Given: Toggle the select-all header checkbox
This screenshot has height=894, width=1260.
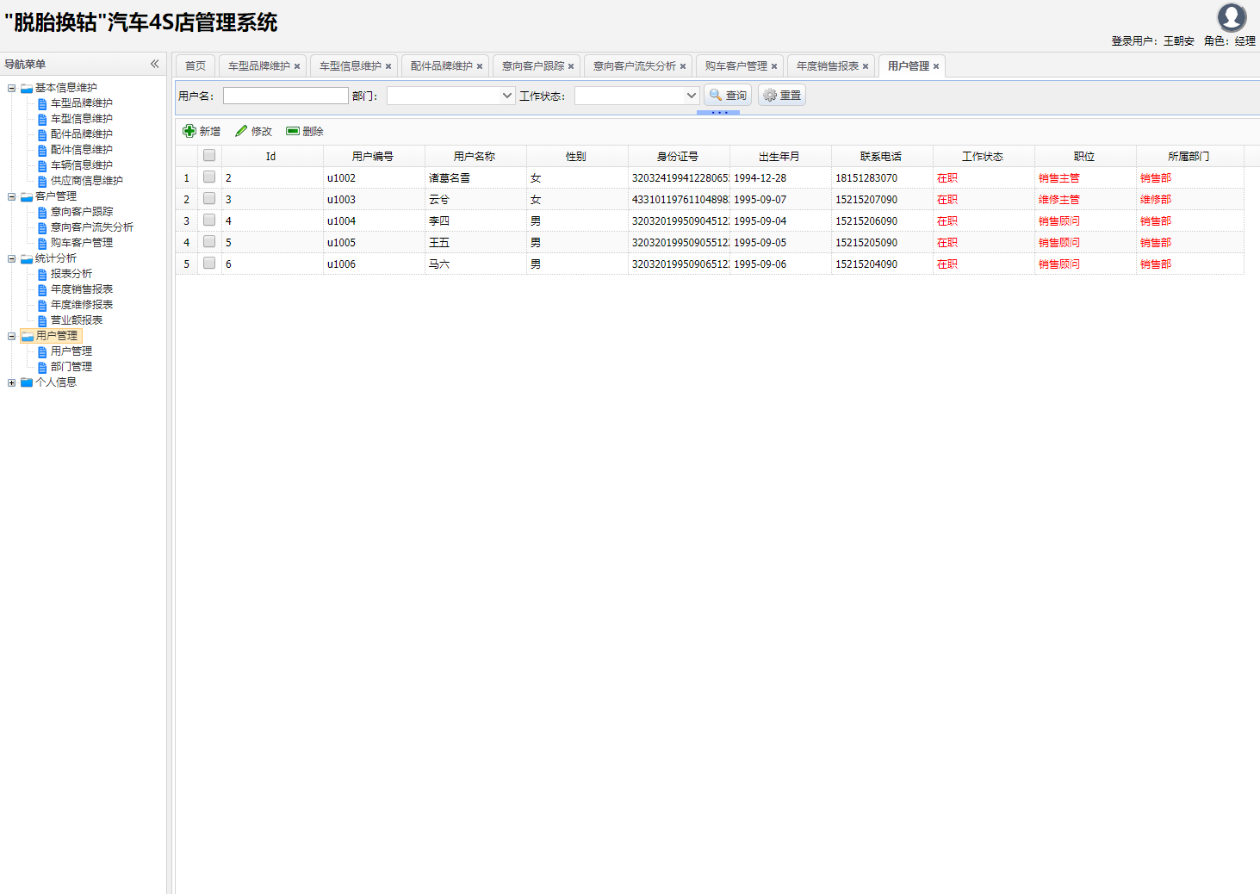Looking at the screenshot, I should pyautogui.click(x=209, y=155).
